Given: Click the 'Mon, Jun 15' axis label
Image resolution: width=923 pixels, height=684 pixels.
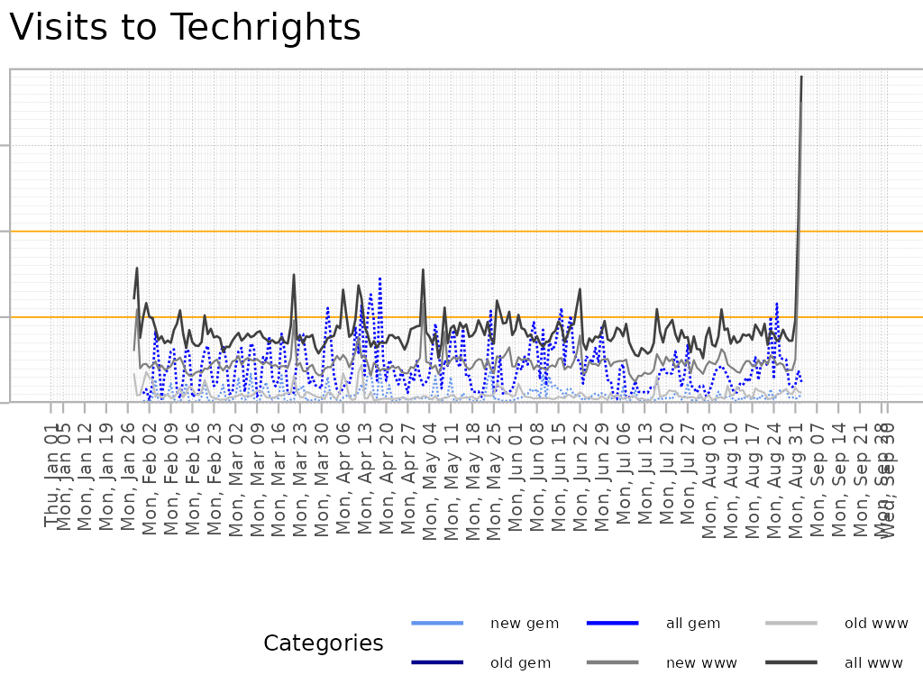Looking at the screenshot, I should click(x=558, y=477).
